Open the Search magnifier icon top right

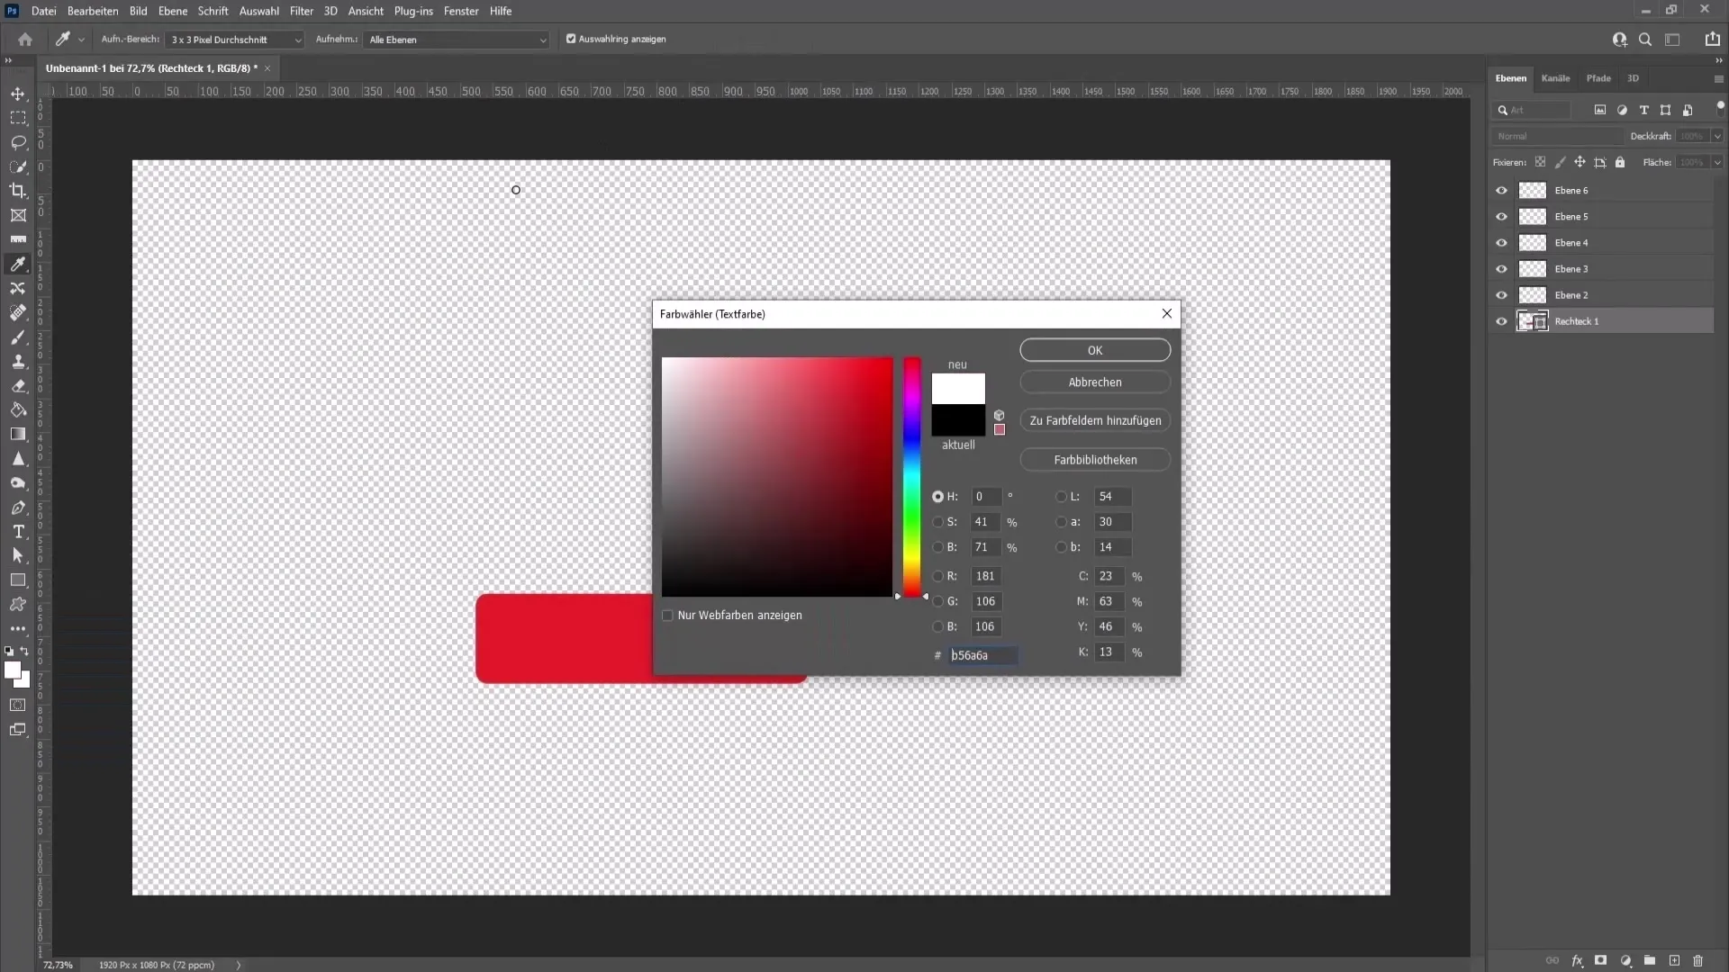[1645, 40]
